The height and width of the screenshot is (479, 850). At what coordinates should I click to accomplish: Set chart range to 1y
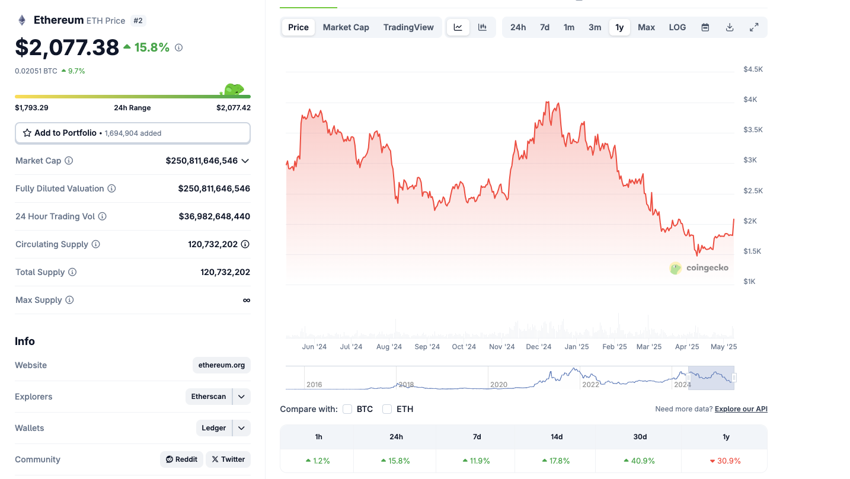click(x=619, y=27)
